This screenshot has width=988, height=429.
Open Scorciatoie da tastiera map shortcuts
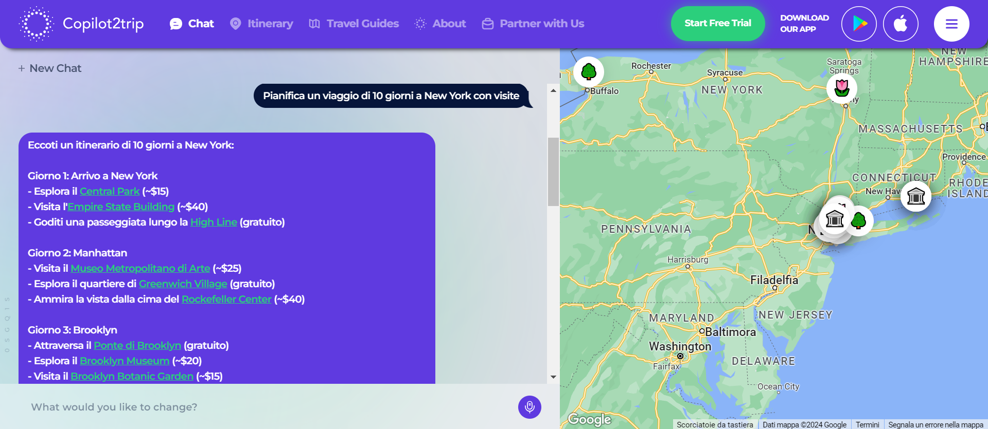point(715,424)
